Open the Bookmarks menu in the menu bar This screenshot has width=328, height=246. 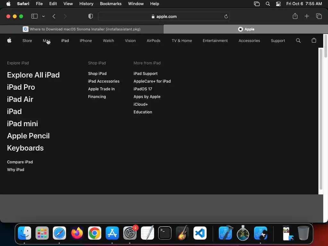coord(111,4)
